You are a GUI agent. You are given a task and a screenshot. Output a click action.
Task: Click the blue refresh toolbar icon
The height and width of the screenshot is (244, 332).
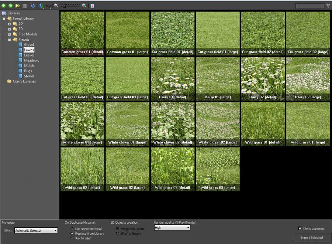pyautogui.click(x=33, y=6)
